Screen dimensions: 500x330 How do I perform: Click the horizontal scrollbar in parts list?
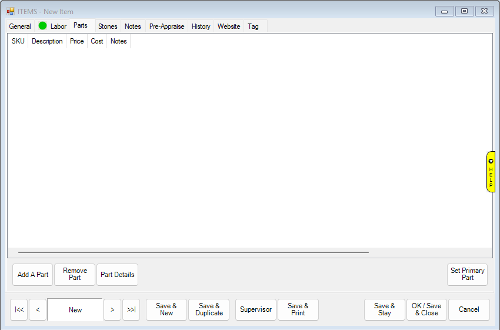pos(193,252)
